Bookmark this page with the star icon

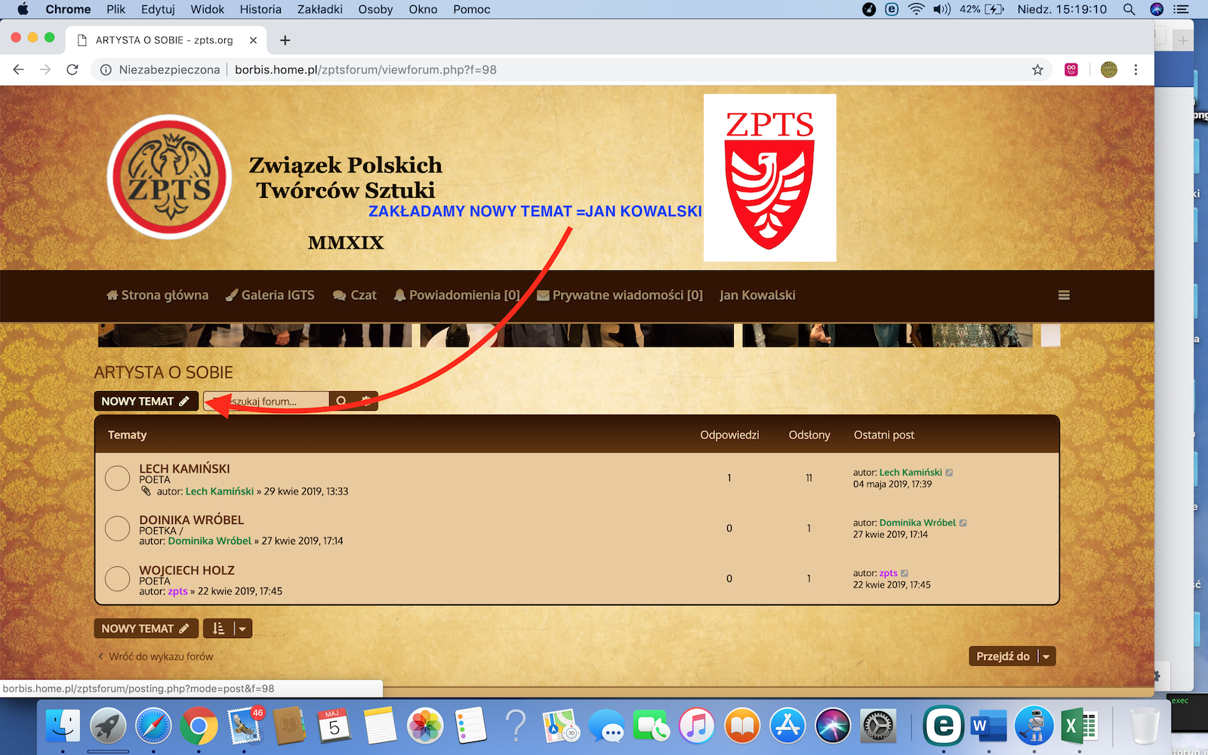point(1037,69)
